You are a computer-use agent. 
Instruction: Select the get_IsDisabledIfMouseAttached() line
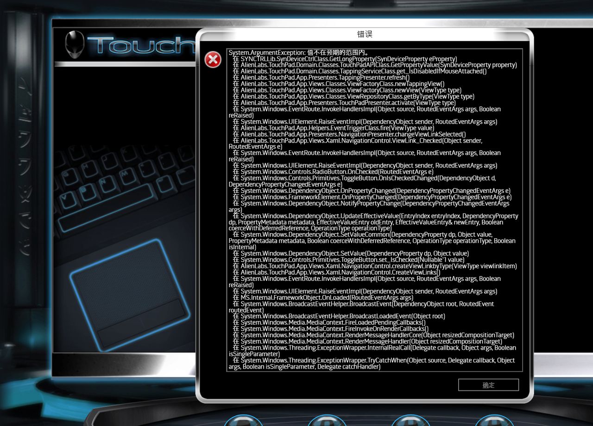coord(360,72)
